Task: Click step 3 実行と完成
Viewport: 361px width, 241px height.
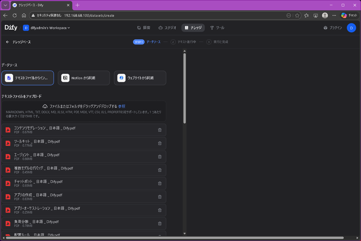Action: 217,42
